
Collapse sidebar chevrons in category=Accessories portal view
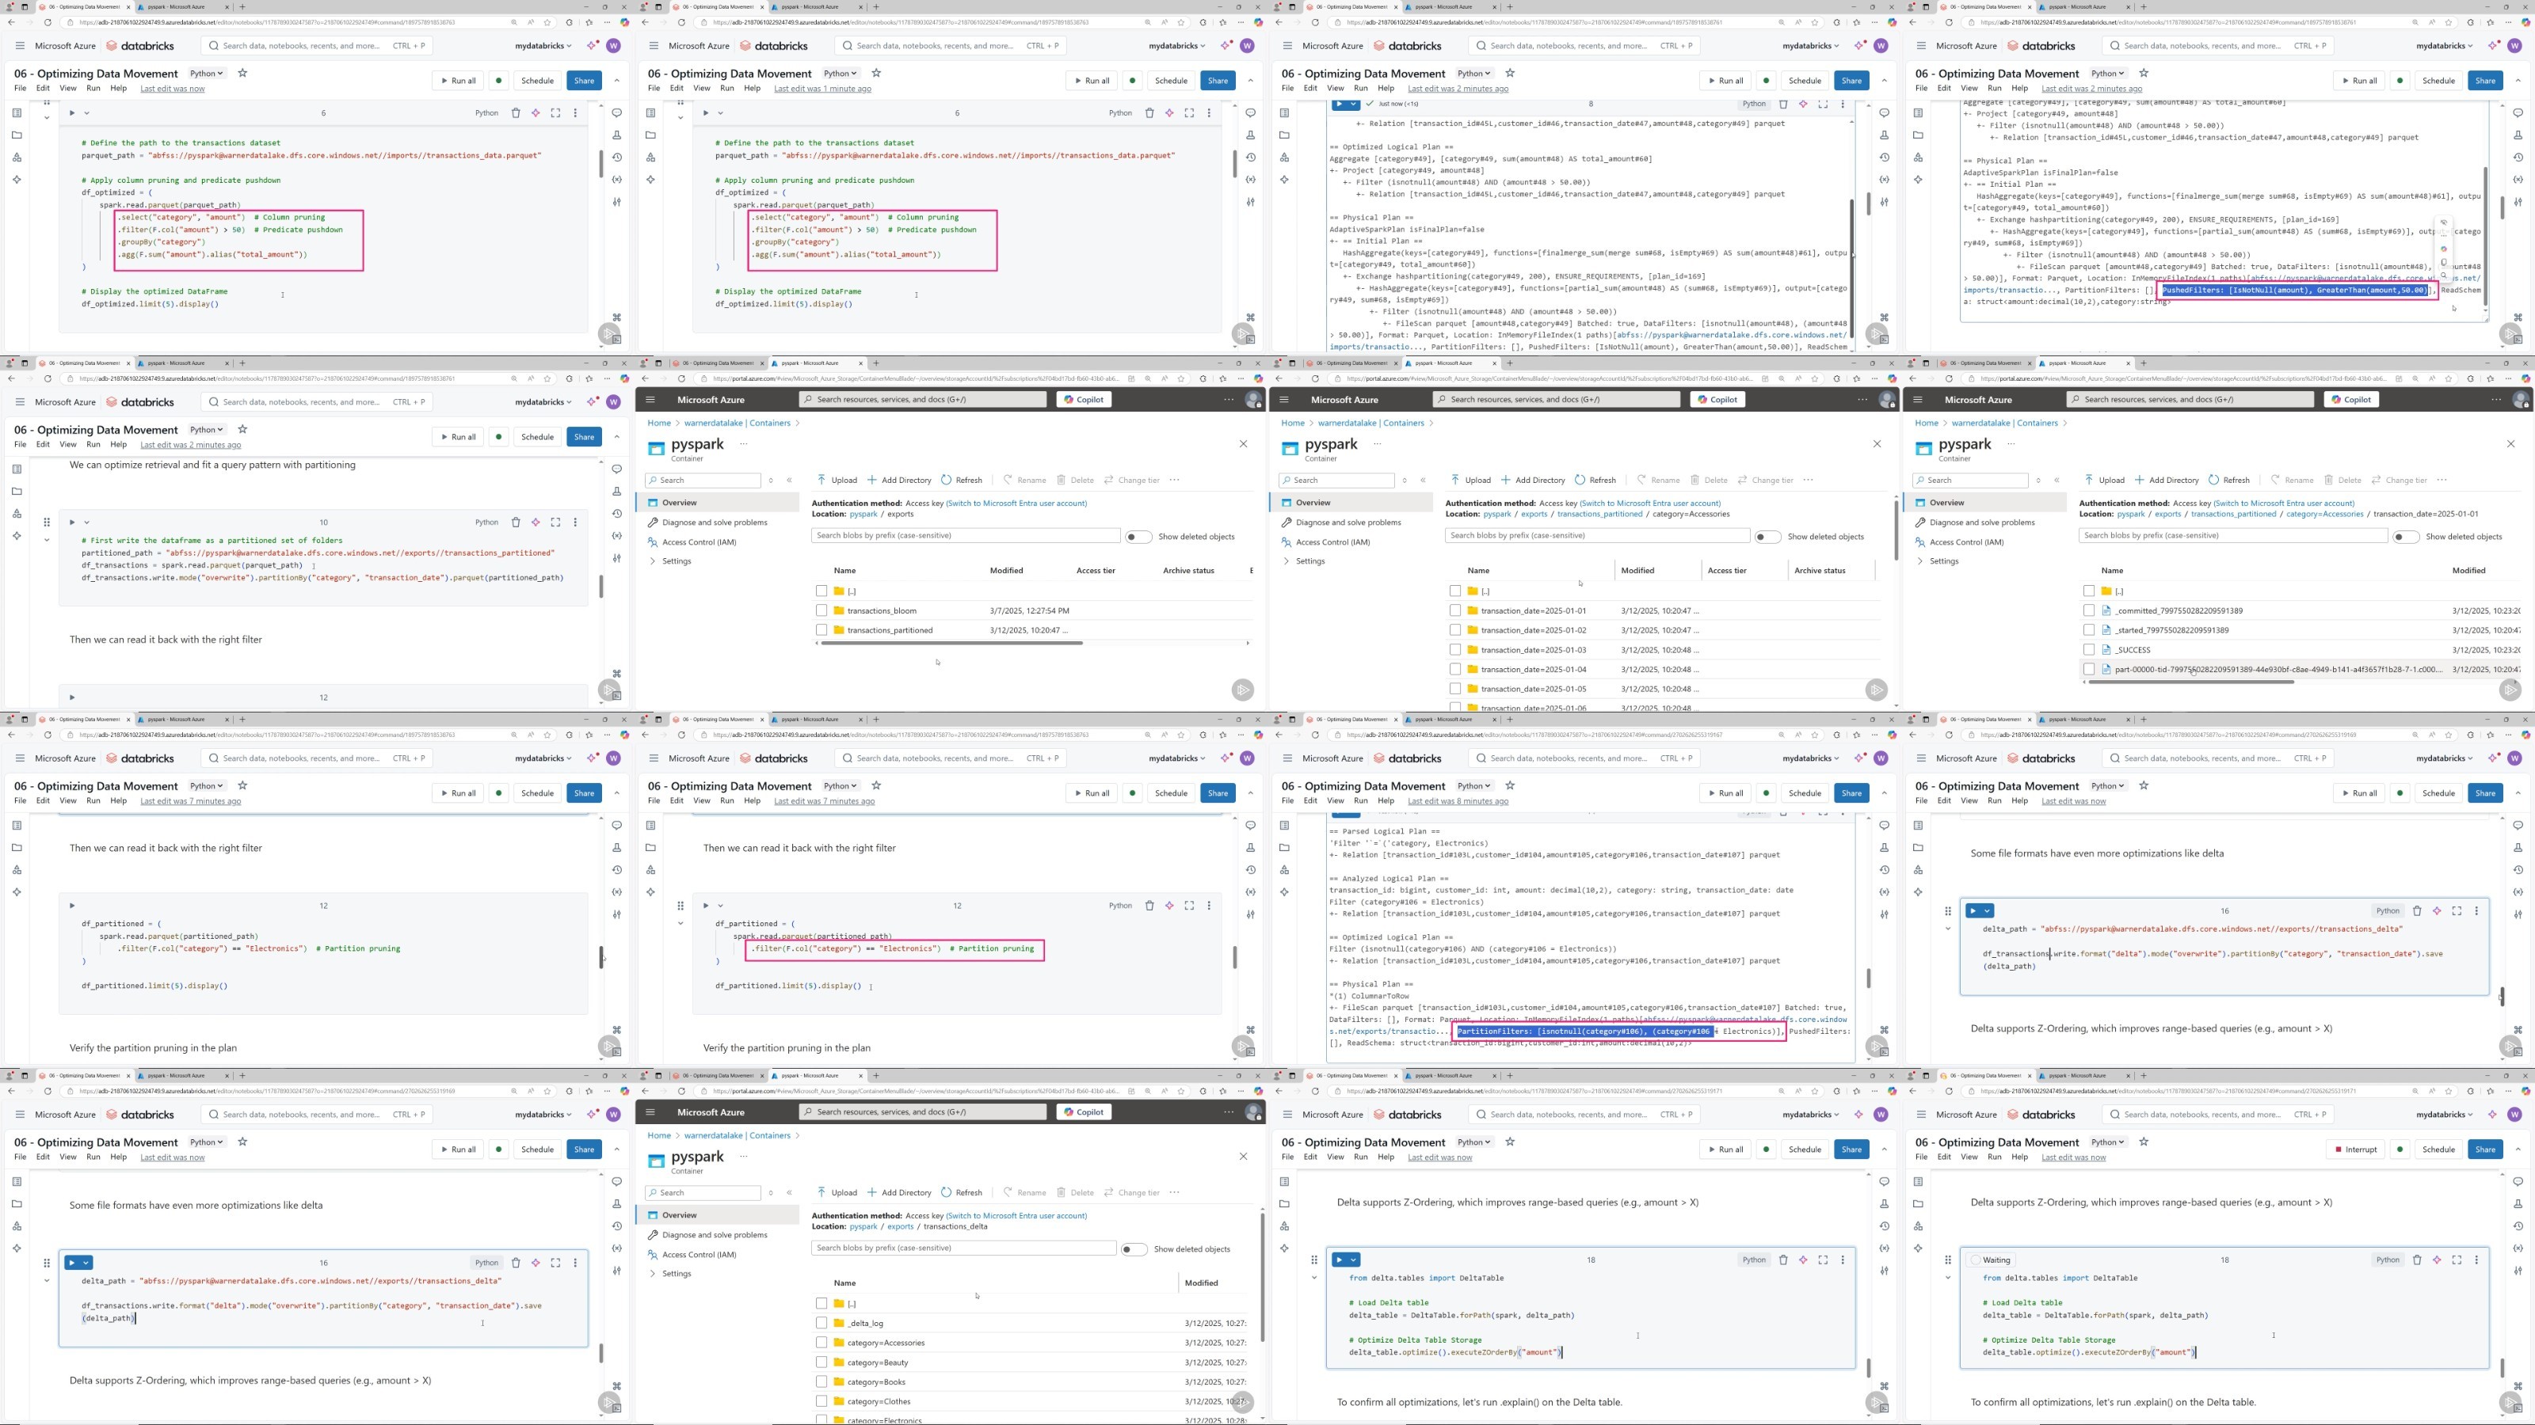[1423, 480]
